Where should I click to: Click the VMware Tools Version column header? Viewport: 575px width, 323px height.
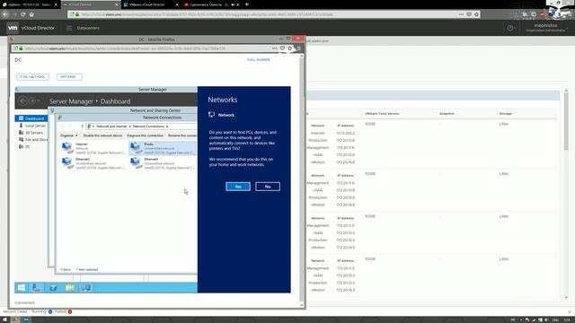click(382, 114)
